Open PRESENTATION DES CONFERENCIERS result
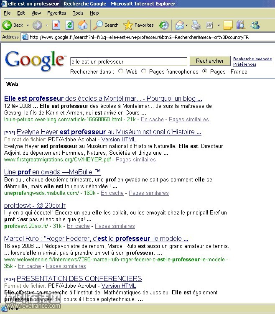Viewport: 275px width, 314px height. click(x=79, y=278)
